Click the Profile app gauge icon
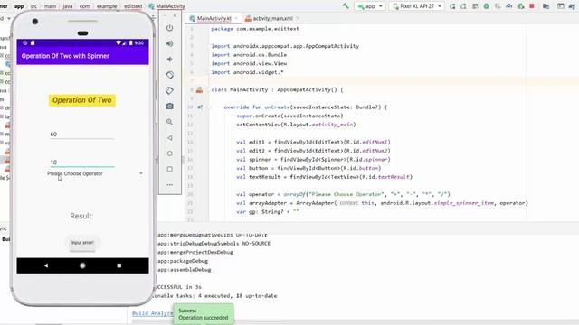This screenshot has height=325, width=579. coord(508,6)
